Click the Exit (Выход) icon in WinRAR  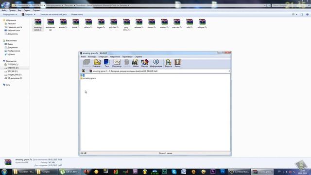177,63
